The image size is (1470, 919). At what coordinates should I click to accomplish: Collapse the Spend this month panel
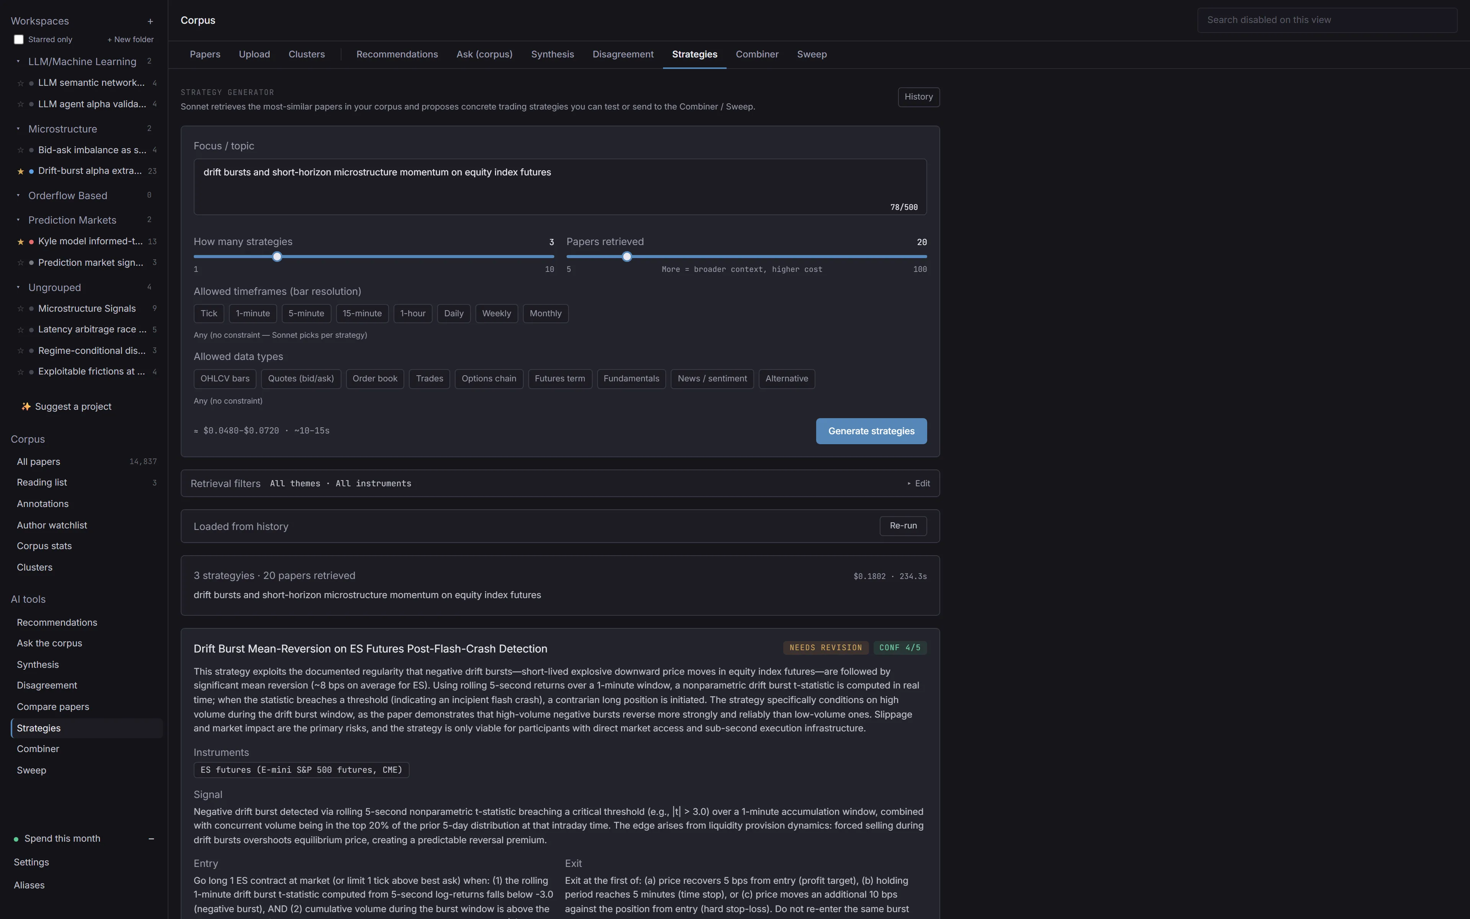coord(151,839)
